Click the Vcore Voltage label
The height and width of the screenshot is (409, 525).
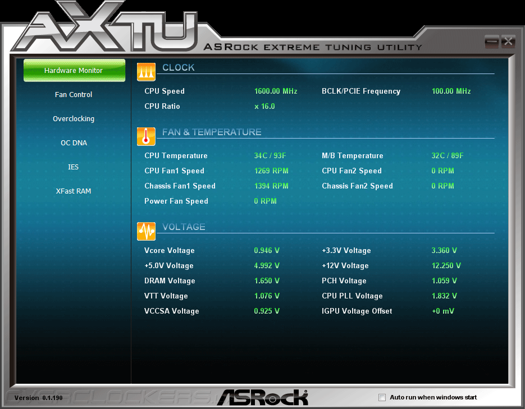[x=169, y=250]
